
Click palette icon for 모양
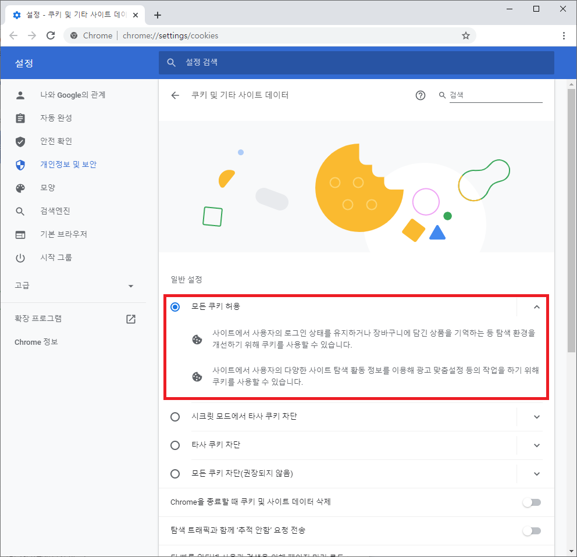pyautogui.click(x=20, y=188)
